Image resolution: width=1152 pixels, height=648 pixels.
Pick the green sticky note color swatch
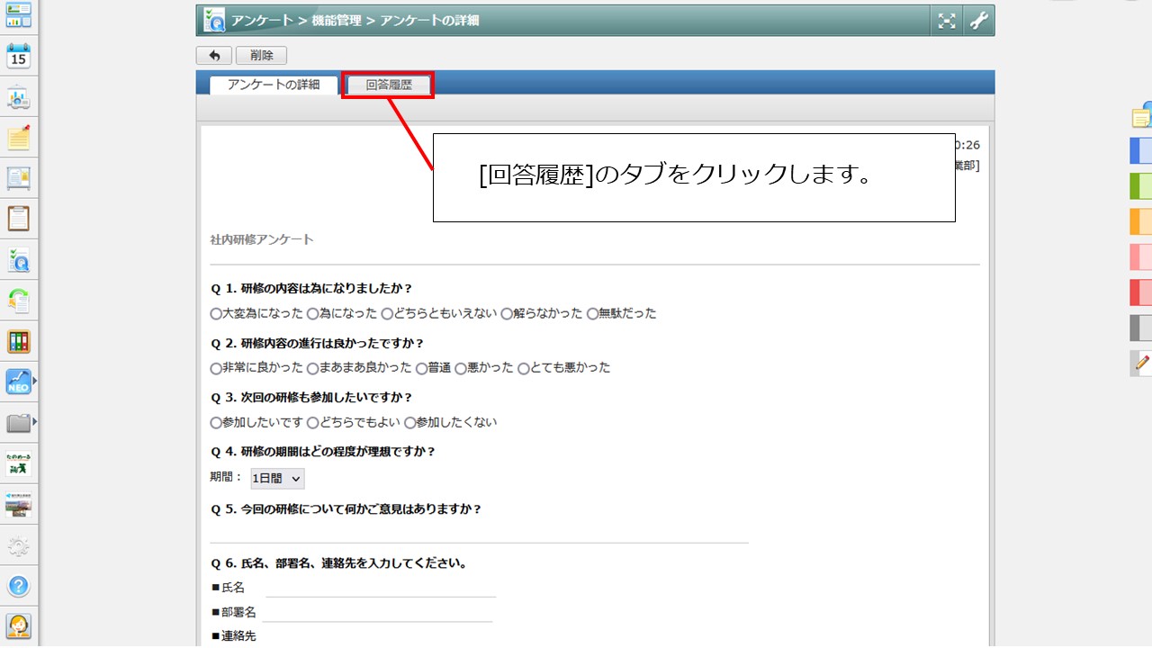[1140, 185]
